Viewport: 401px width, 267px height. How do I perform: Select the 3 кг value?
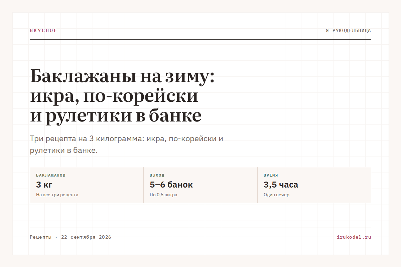(44, 185)
